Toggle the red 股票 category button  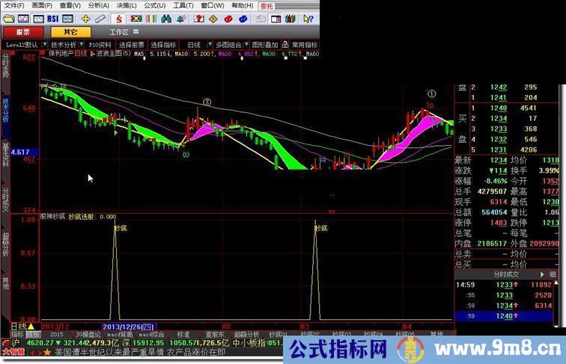[x=23, y=32]
